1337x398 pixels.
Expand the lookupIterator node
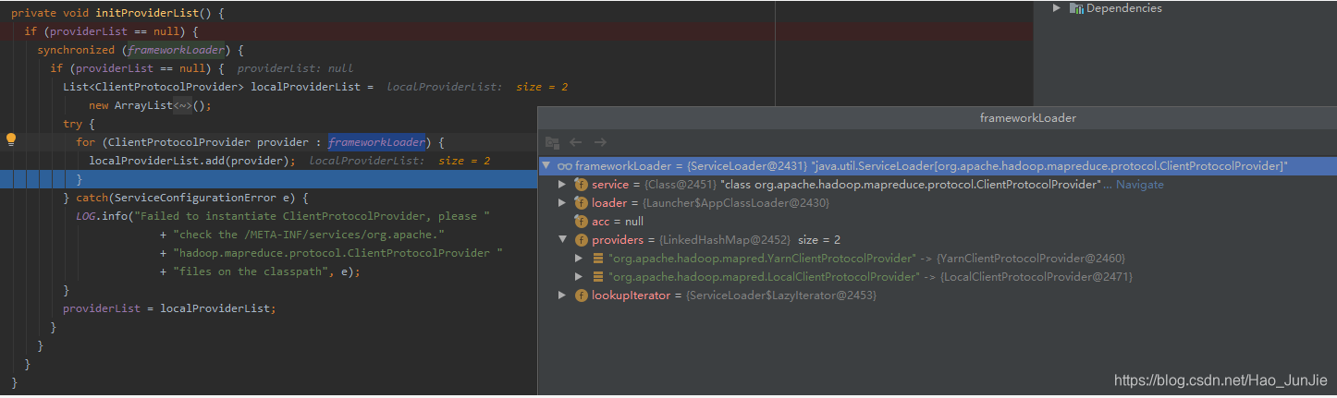[563, 295]
